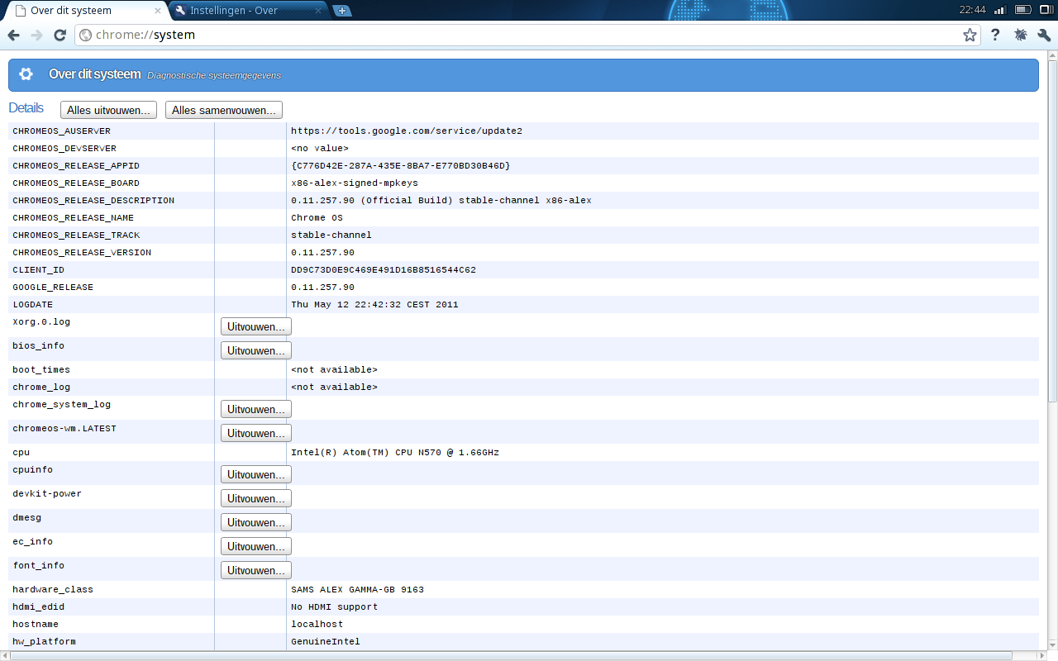Click the update URL 'https://tools.google.com/service/update2'

(x=407, y=131)
